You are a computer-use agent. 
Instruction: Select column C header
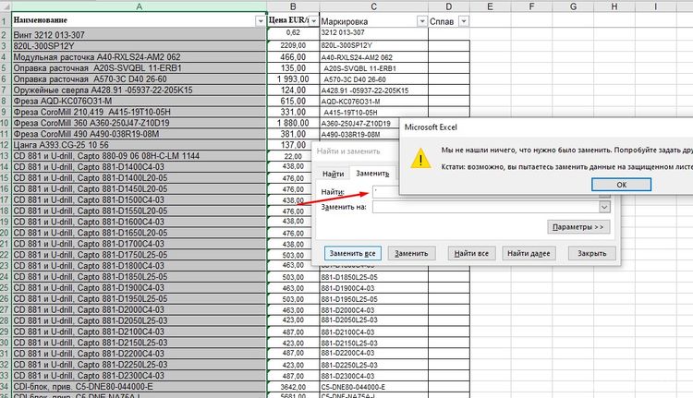point(374,6)
